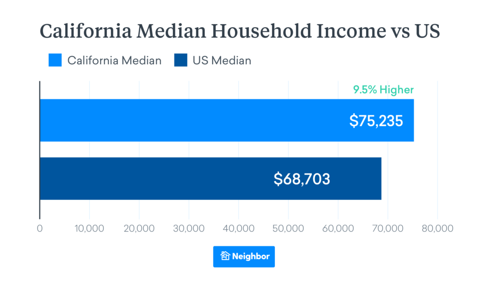488x282 pixels.
Task: Click the 40,000 axis tick label
Action: pyautogui.click(x=238, y=228)
